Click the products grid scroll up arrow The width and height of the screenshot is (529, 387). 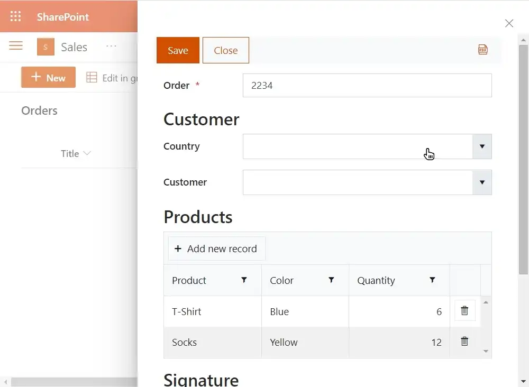(486, 302)
